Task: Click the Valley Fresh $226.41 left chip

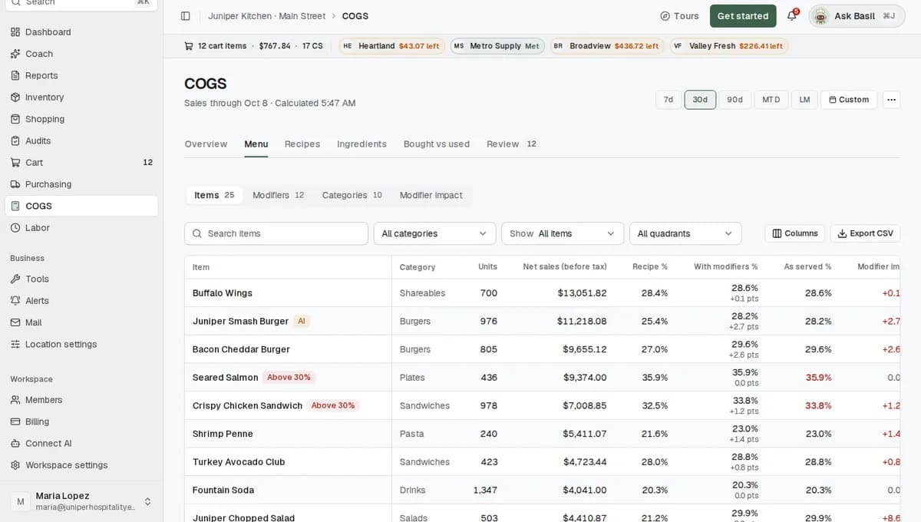Action: [x=728, y=46]
